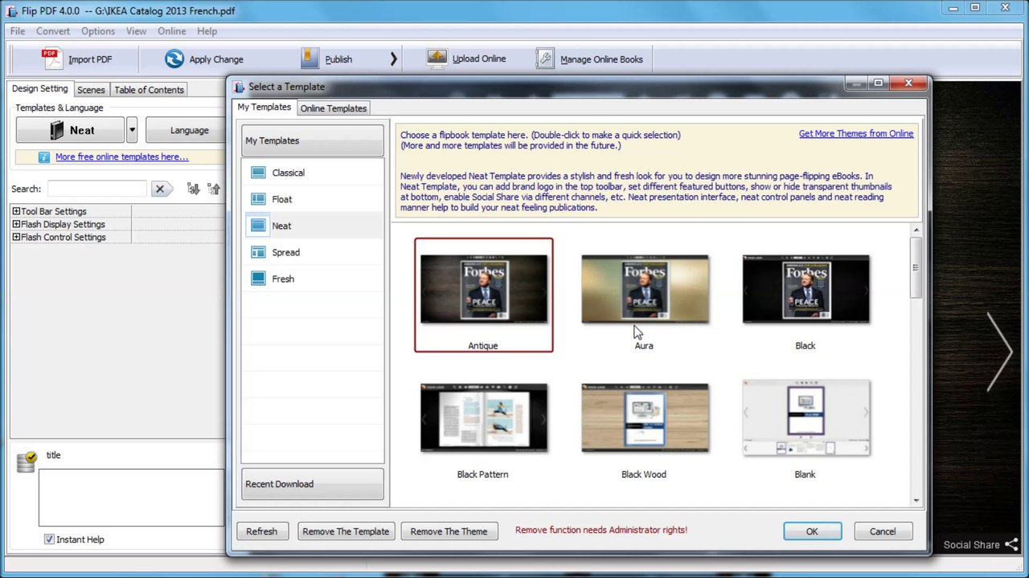Image resolution: width=1029 pixels, height=578 pixels.
Task: Open the template dropdown arrow next to Neat
Action: (x=132, y=130)
